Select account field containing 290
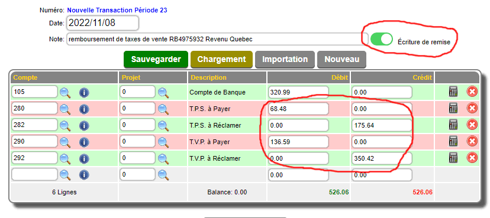Viewport: 490px width, 218px height. pos(35,142)
